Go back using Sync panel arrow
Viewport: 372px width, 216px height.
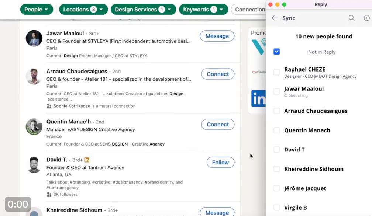[x=275, y=18]
